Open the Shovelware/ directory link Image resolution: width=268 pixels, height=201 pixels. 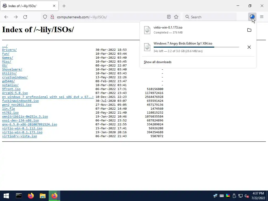12,69
